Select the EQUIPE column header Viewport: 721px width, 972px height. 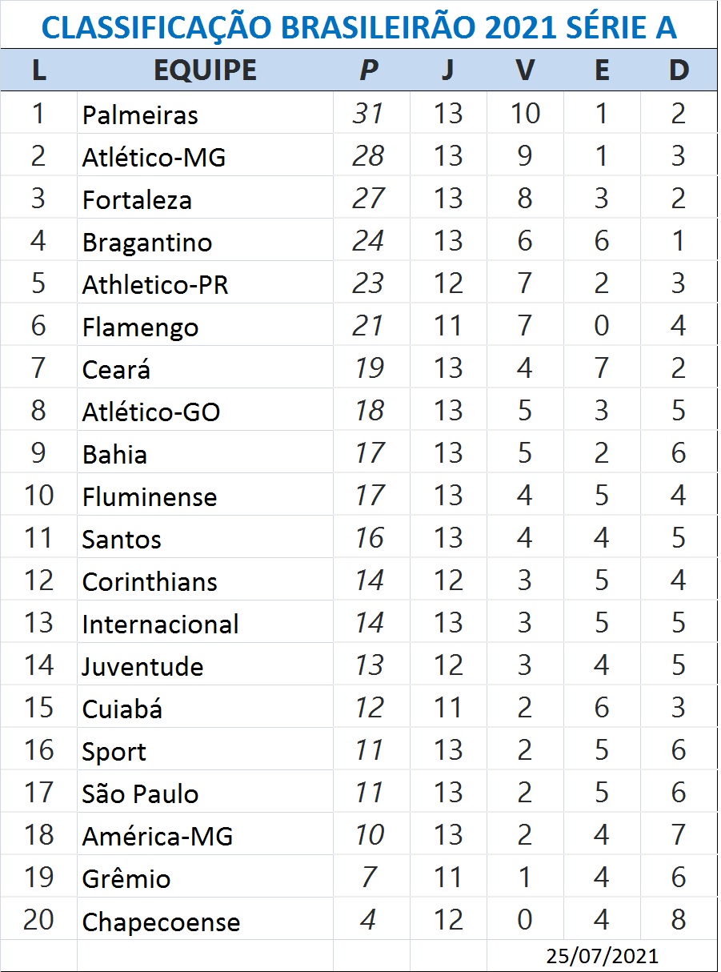click(205, 70)
